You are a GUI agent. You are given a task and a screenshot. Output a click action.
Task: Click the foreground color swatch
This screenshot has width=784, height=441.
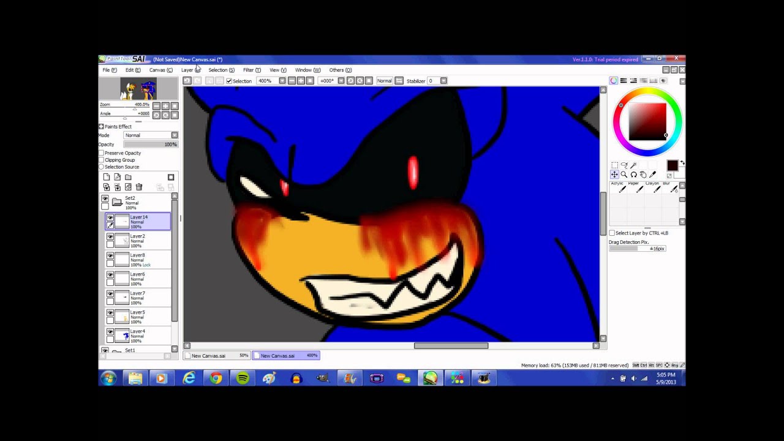click(x=672, y=165)
